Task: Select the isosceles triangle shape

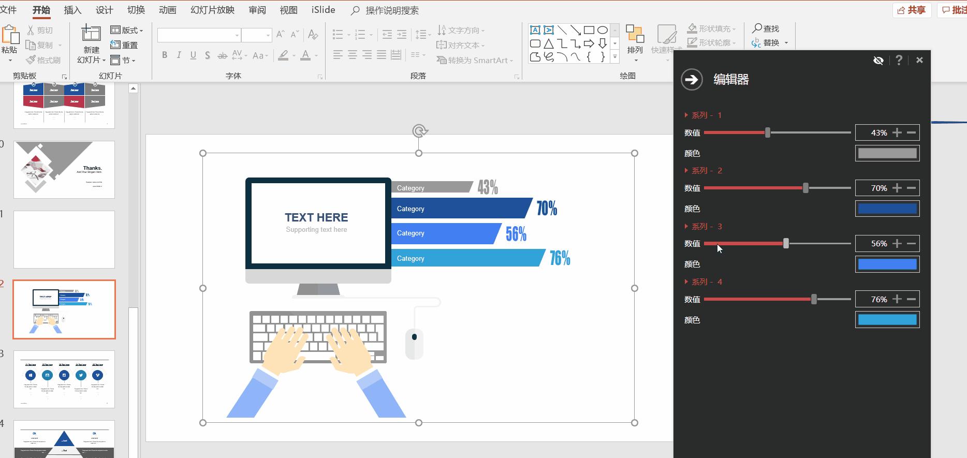Action: click(x=549, y=43)
